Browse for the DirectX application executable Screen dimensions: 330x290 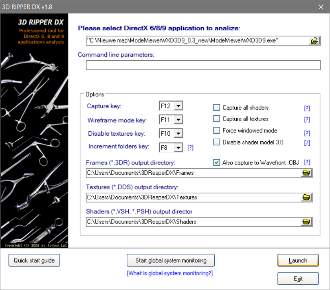tap(315, 41)
